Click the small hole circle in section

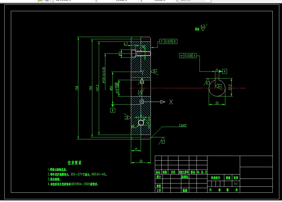141,123
